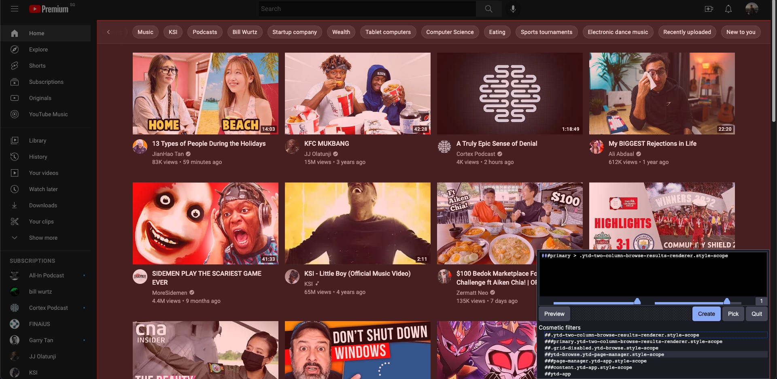The height and width of the screenshot is (379, 777).
Task: Select the Electronic dance music chip
Action: click(x=618, y=32)
